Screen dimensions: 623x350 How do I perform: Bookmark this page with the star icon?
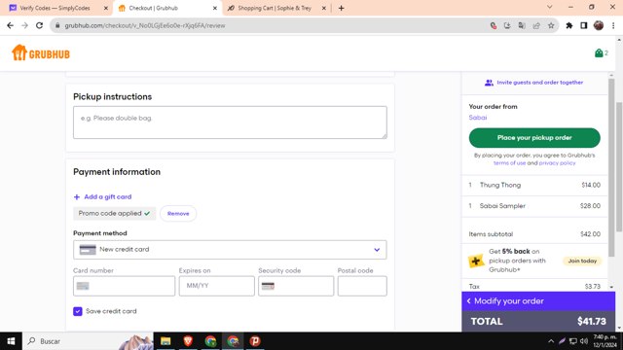coord(551,25)
